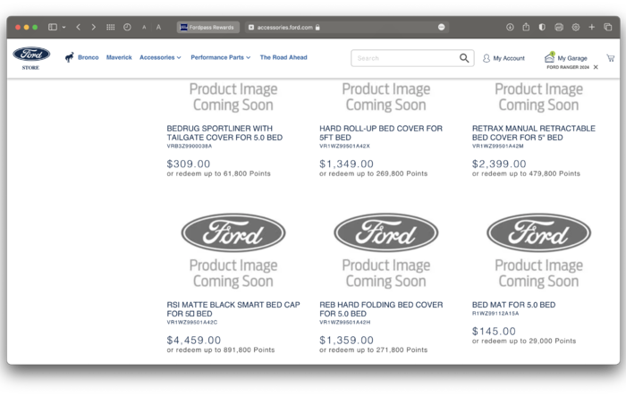This screenshot has width=626, height=396.
Task: Open RSI Matte Black Smart Bed Cap product
Action: tap(233, 309)
